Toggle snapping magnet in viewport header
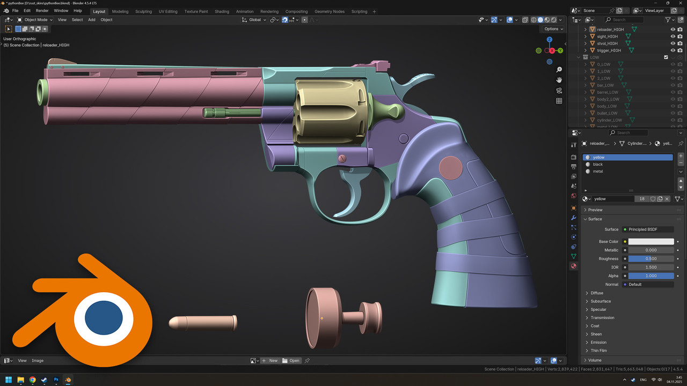This screenshot has width=687, height=386. click(285, 20)
